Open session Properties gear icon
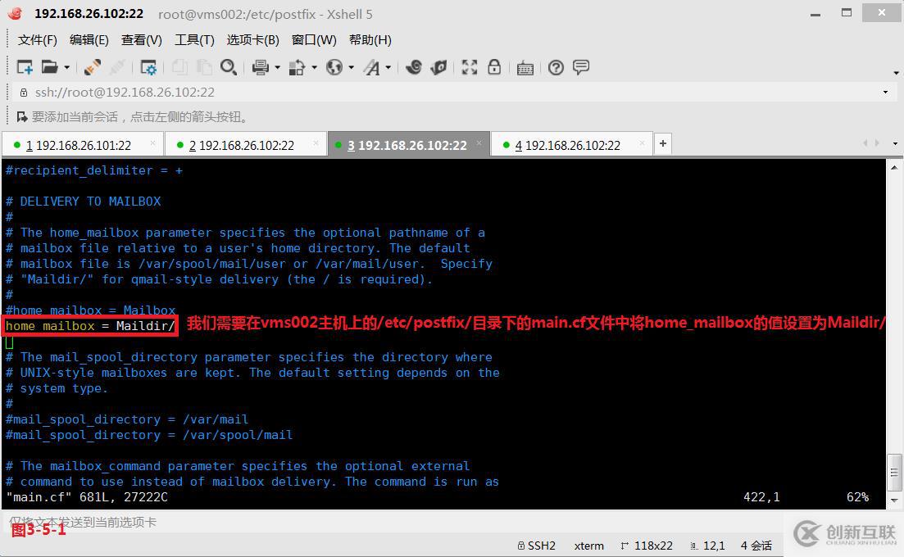This screenshot has height=557, width=904. click(x=148, y=67)
